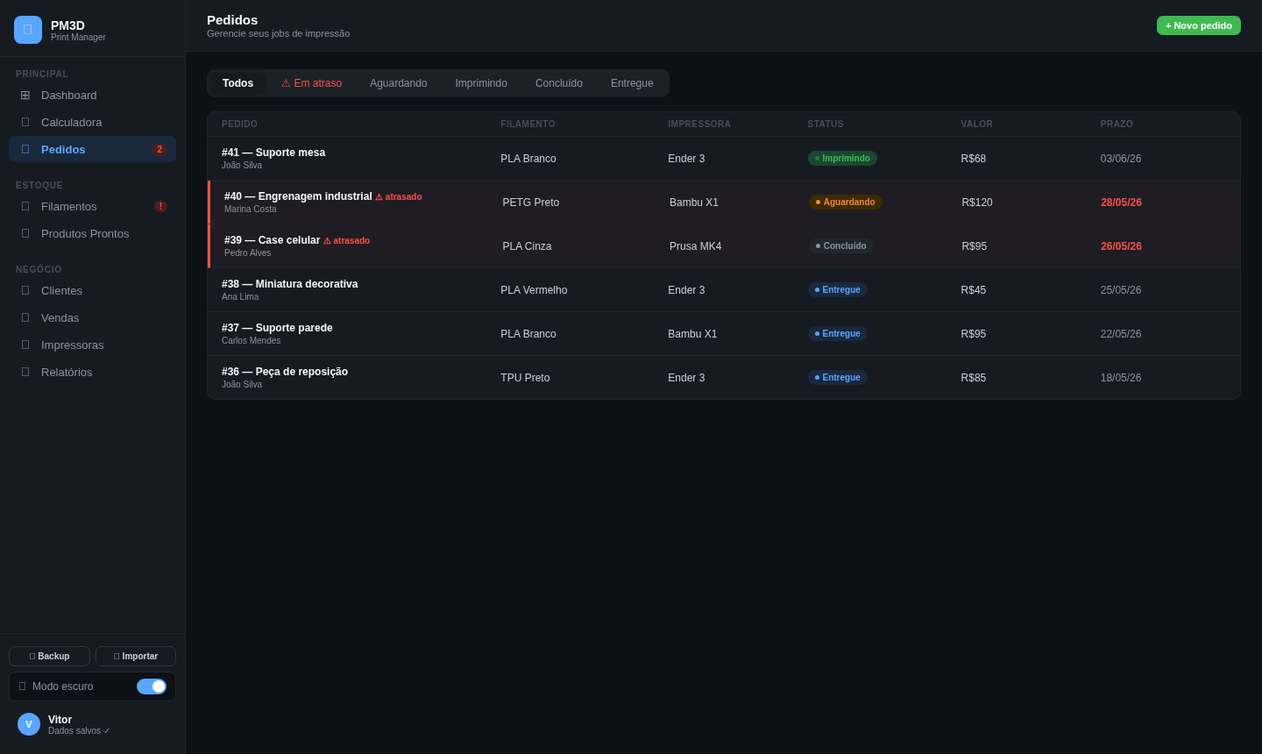
Task: Click the red 2 badge on Pedidos
Action: 160,149
